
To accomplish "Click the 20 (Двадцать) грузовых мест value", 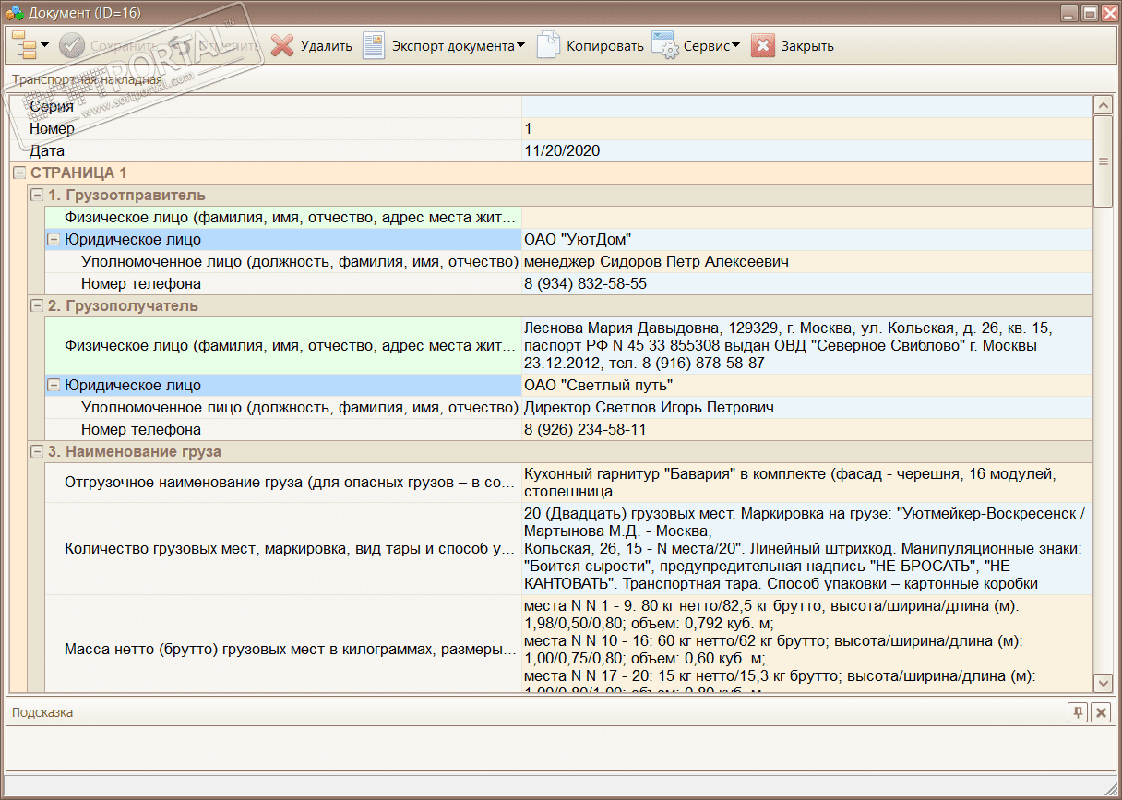I will point(806,549).
